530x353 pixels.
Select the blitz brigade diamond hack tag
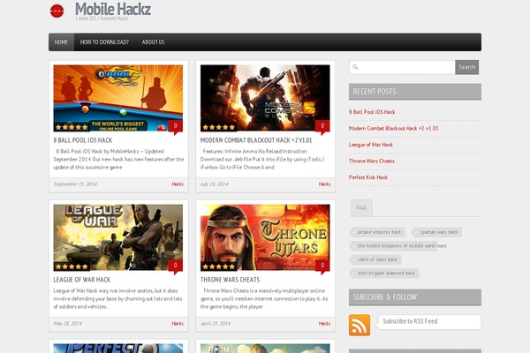point(384,273)
